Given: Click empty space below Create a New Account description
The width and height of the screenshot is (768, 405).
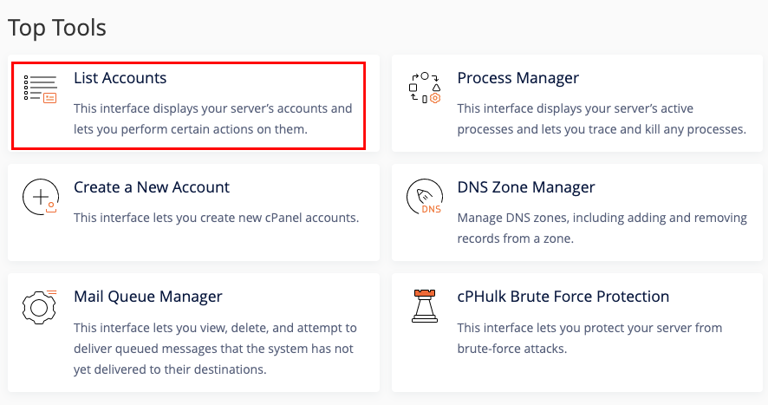Looking at the screenshot, I should click(x=216, y=243).
